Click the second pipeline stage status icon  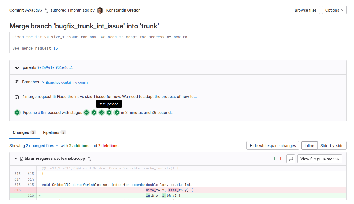94,113
